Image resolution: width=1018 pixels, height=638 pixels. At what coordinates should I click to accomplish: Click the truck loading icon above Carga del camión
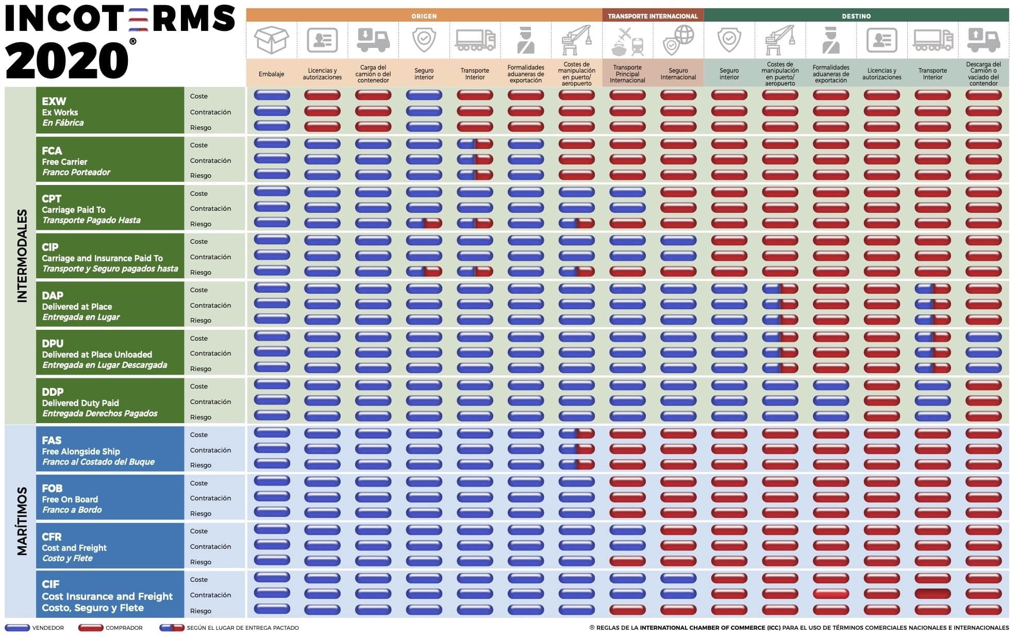[x=373, y=40]
